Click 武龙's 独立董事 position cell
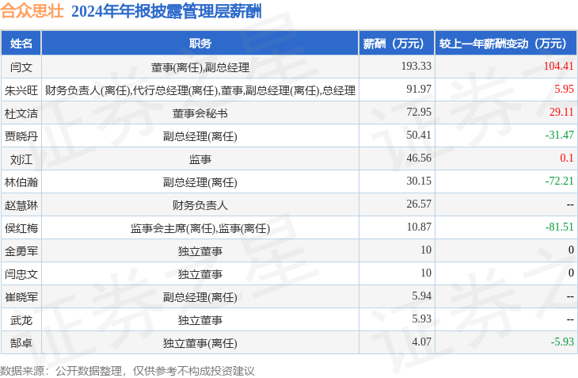The height and width of the screenshot is (378, 578). pos(200,320)
